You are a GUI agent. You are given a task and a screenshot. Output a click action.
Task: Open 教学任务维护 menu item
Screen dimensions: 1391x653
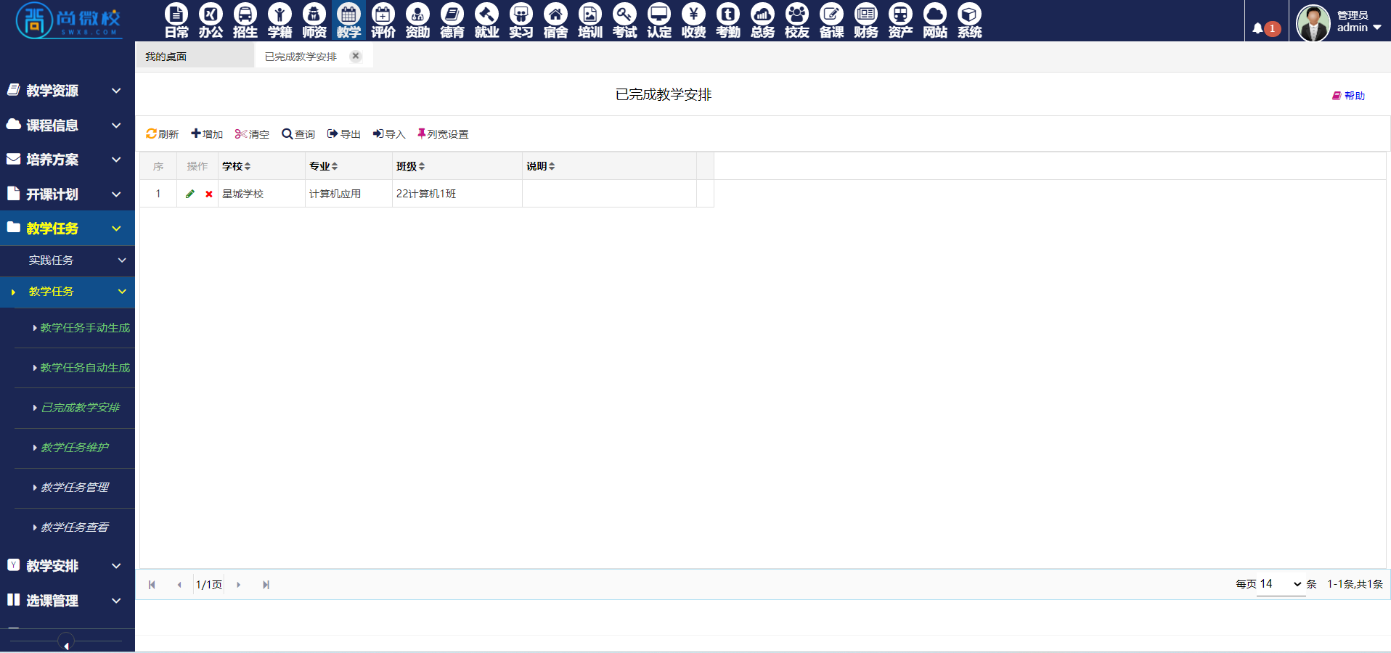point(74,448)
